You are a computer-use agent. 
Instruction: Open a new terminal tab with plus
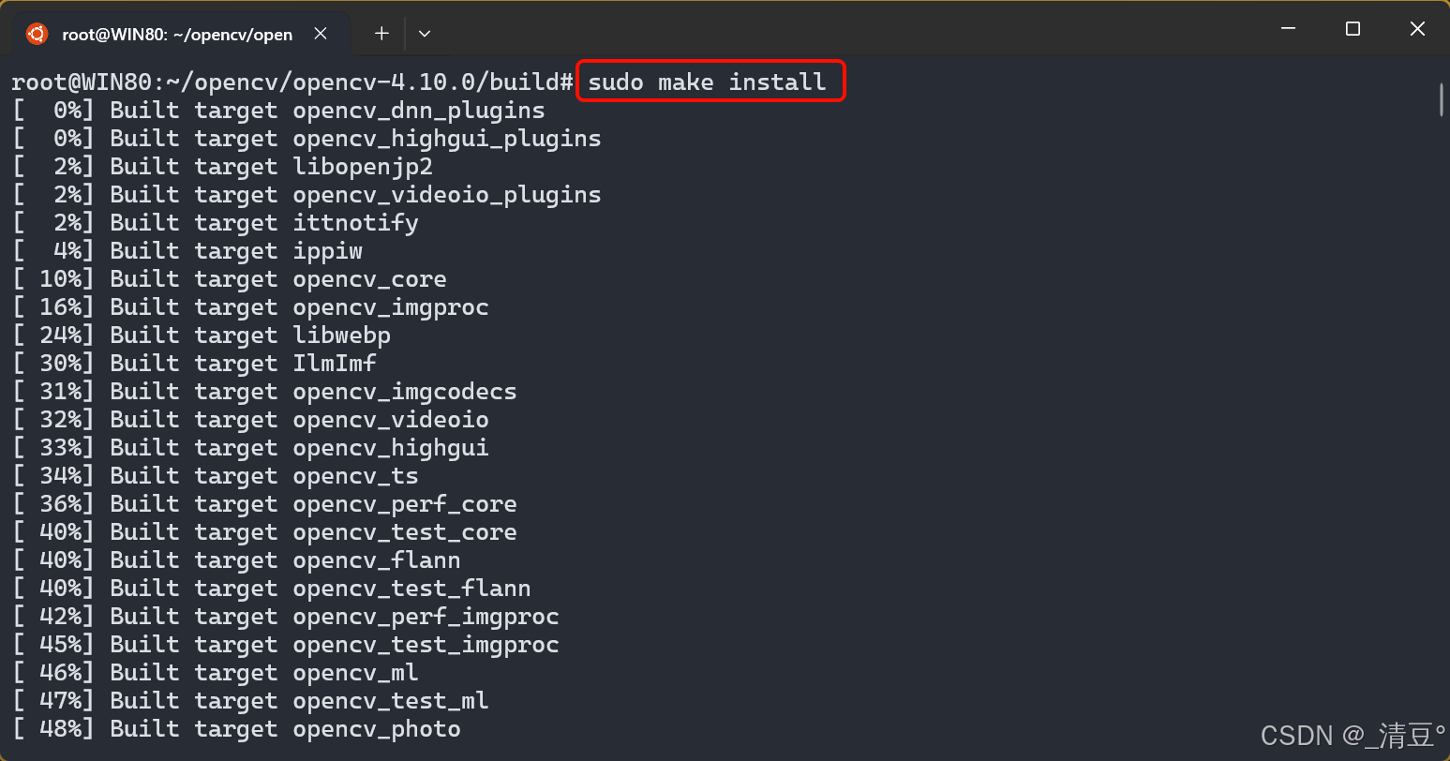coord(381,34)
